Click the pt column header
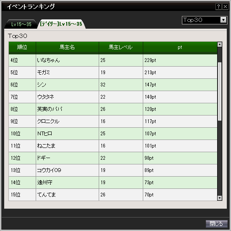The height and width of the screenshot is (231, 231). pos(180,48)
